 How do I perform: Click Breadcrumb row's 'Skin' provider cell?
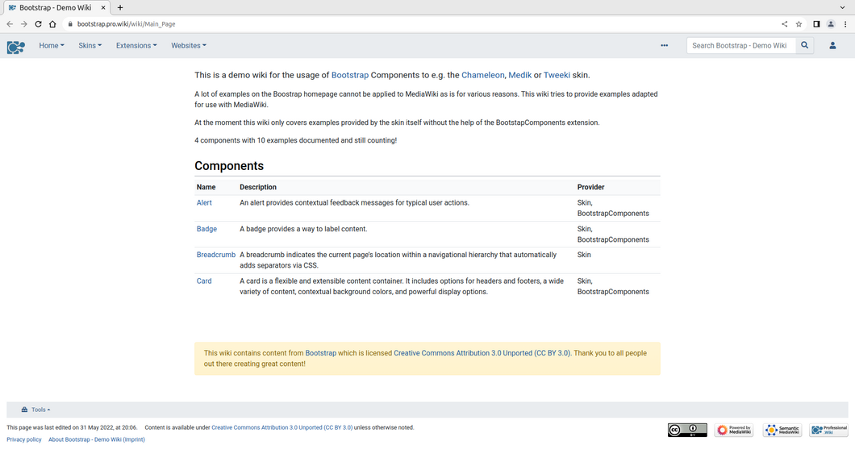tap(584, 255)
